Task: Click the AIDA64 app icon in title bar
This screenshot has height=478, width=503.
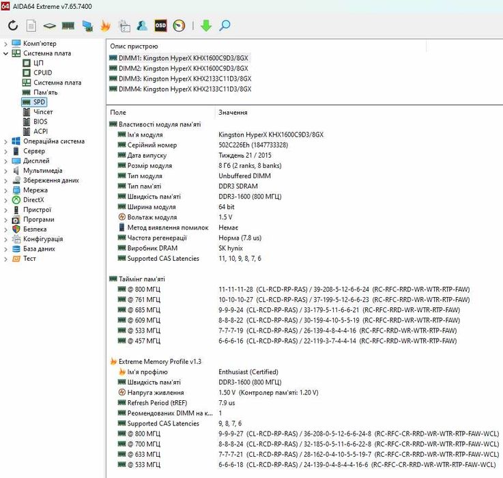Action: (5, 6)
